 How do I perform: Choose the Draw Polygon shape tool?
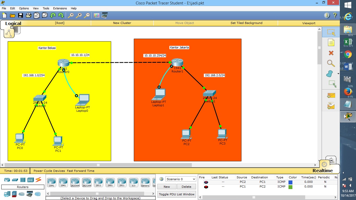pyautogui.click(x=330, y=74)
